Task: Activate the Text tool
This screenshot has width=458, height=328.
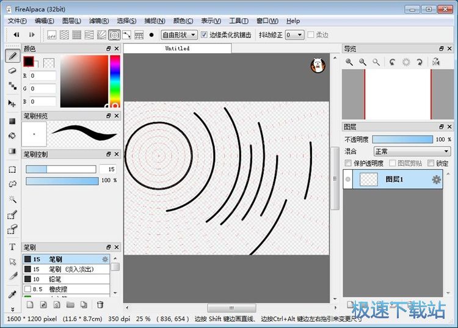Action: (12, 247)
